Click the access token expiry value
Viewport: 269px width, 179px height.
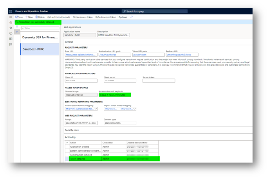(115, 95)
